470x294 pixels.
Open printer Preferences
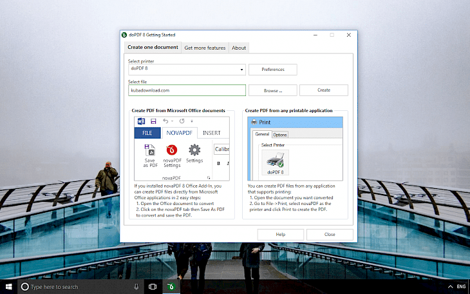point(273,70)
